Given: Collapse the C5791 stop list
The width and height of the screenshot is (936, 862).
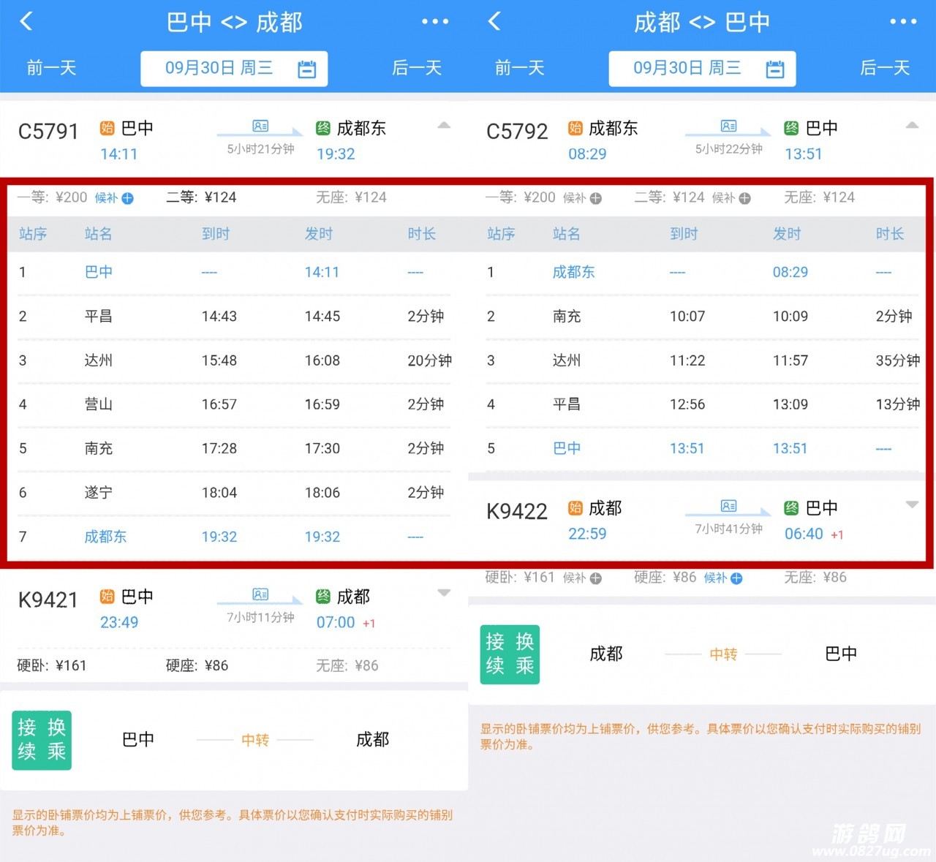Looking at the screenshot, I should pos(444,126).
